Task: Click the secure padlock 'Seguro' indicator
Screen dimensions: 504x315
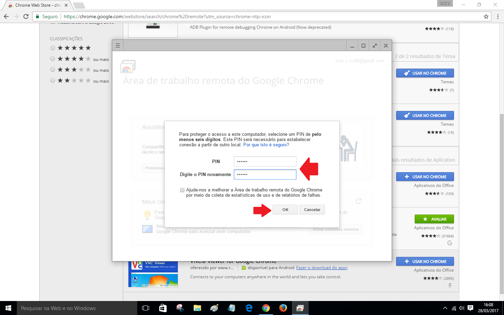Action: point(47,16)
